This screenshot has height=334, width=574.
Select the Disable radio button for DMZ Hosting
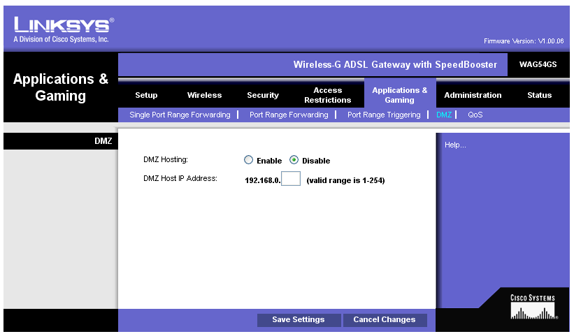coord(294,160)
